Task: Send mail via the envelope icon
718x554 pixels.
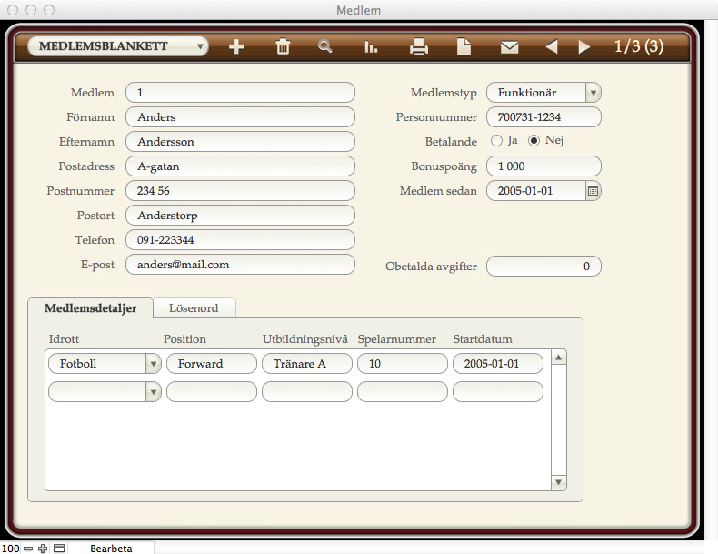Action: pos(509,46)
